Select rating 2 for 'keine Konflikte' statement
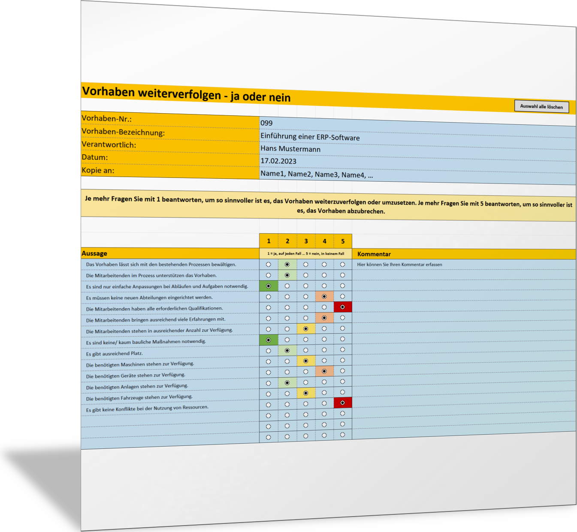The height and width of the screenshot is (532, 577). click(x=287, y=404)
